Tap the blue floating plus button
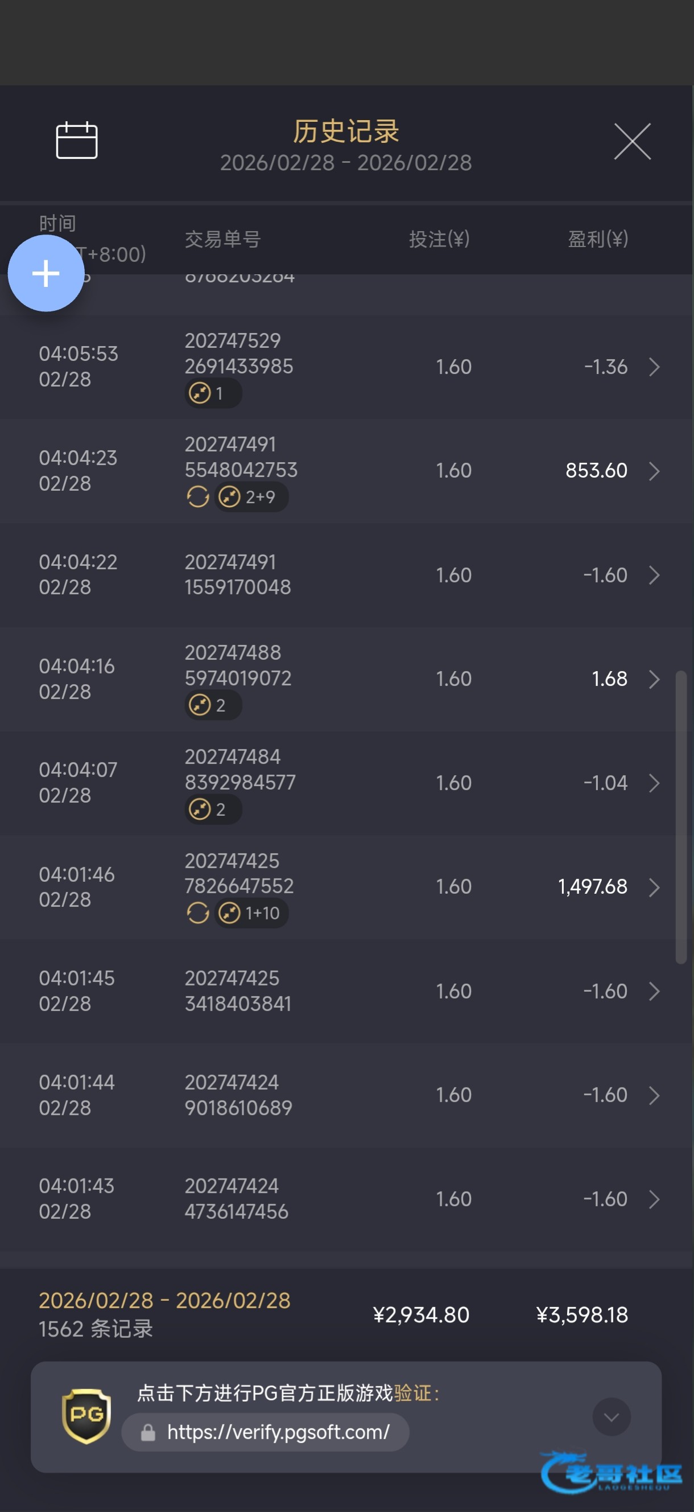 (x=46, y=273)
